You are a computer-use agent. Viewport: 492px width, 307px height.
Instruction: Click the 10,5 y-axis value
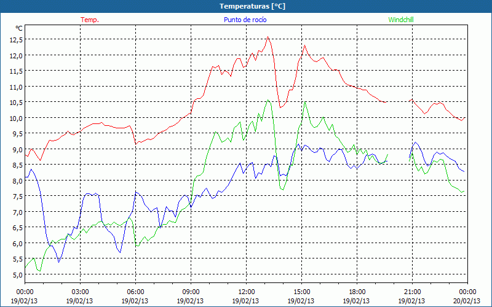(x=17, y=103)
